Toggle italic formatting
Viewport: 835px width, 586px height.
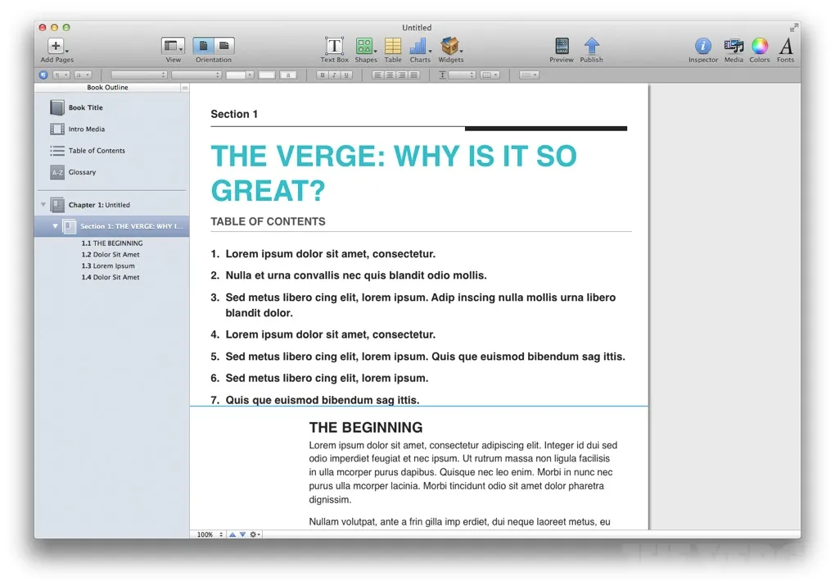335,75
